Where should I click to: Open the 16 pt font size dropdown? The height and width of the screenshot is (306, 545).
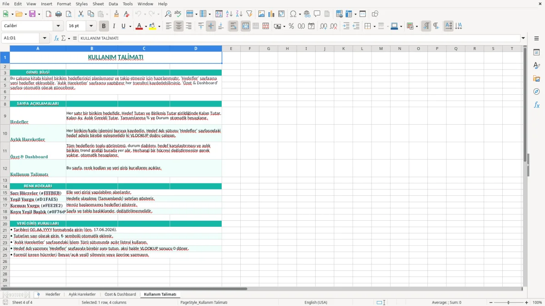[x=91, y=26]
